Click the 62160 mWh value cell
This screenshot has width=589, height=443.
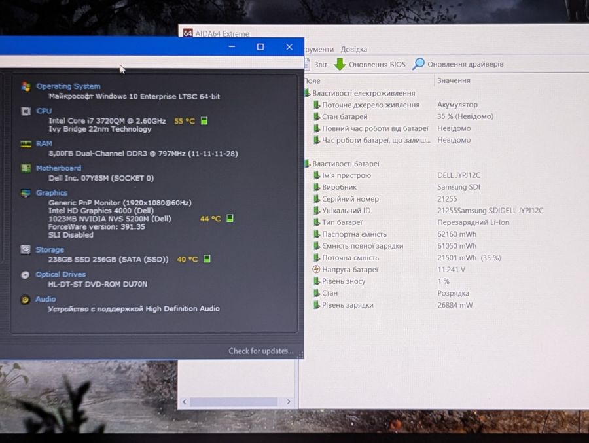coord(457,234)
